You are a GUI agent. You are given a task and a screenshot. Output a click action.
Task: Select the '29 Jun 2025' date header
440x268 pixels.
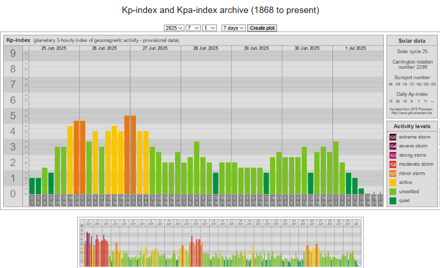(x=256, y=48)
